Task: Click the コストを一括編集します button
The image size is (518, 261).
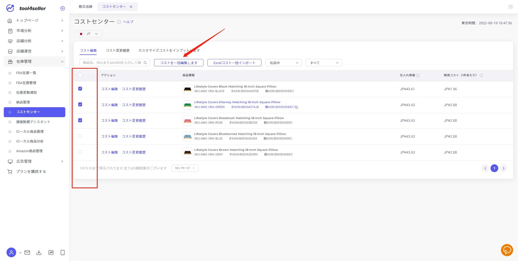Action: pyautogui.click(x=179, y=63)
